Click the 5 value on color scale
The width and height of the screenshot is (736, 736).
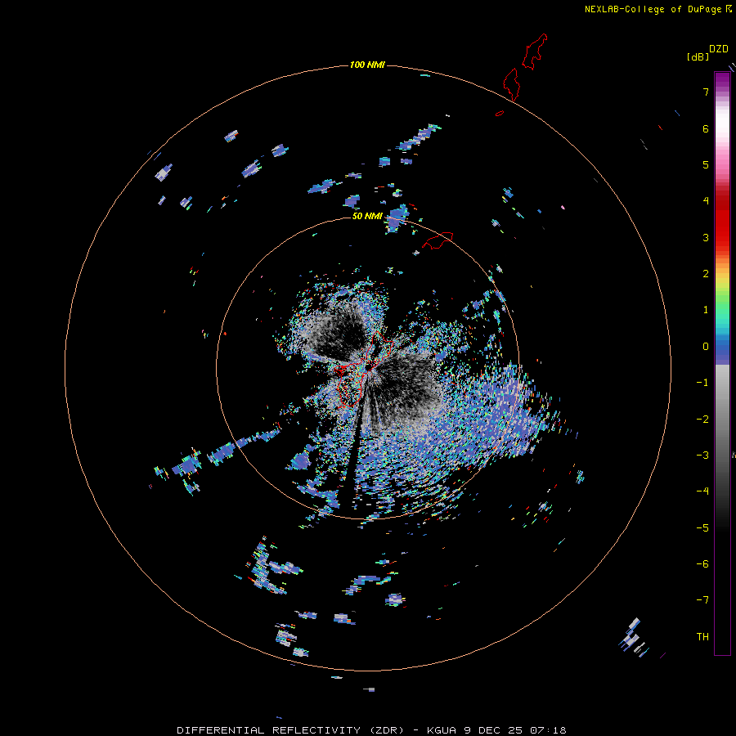click(706, 164)
